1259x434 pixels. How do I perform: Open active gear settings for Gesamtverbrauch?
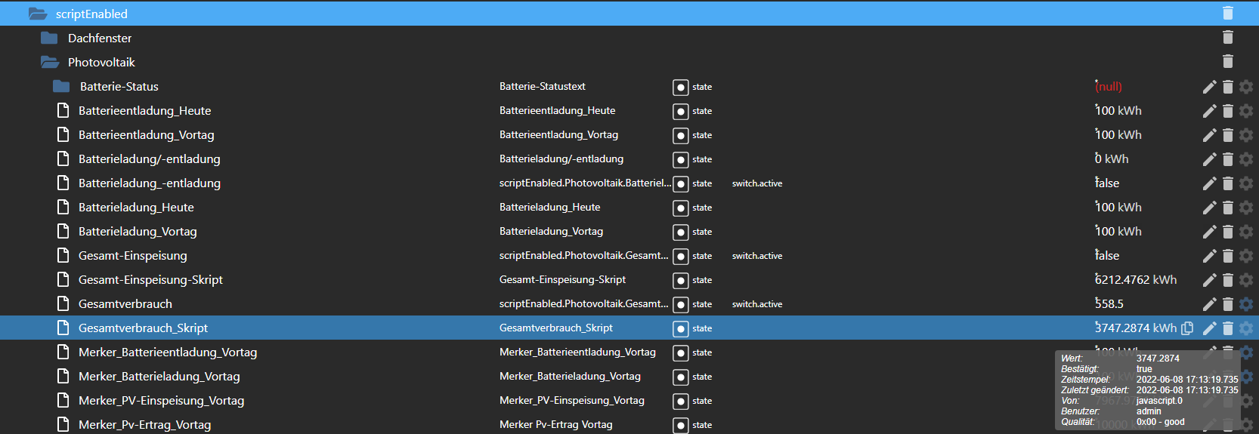[x=1246, y=304]
